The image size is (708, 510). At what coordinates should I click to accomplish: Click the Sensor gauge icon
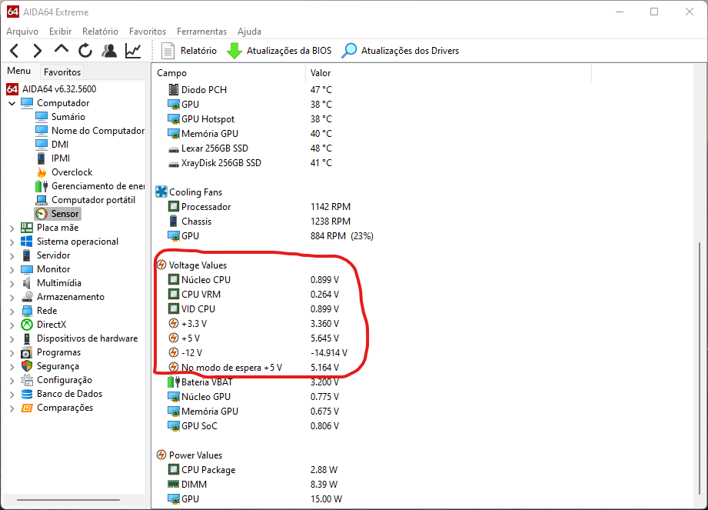pos(42,214)
